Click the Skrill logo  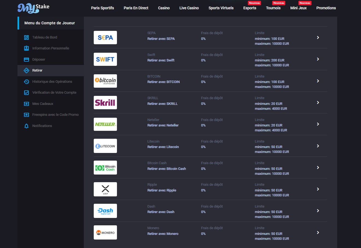tap(105, 102)
